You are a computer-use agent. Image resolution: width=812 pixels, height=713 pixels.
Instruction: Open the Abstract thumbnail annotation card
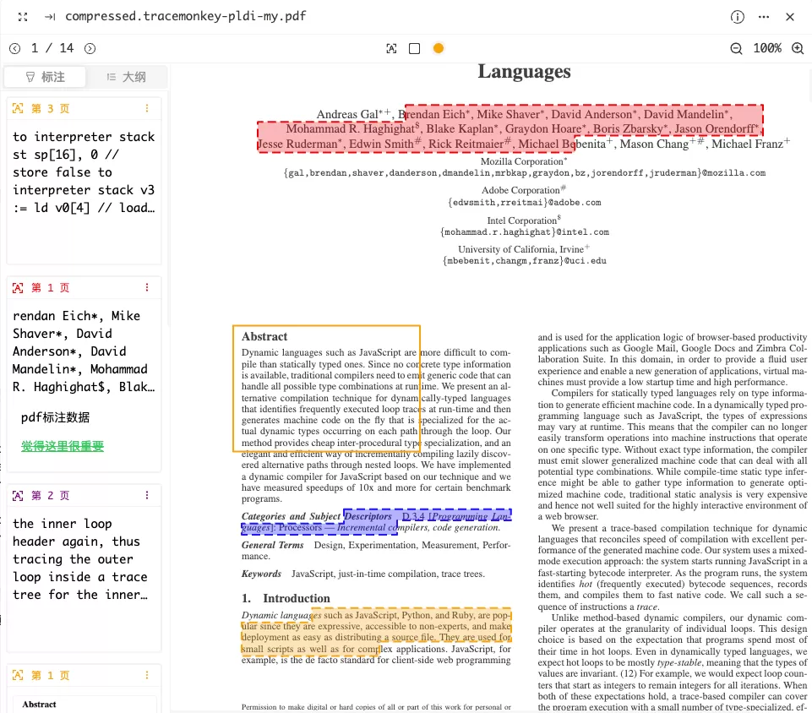pyautogui.click(x=84, y=689)
